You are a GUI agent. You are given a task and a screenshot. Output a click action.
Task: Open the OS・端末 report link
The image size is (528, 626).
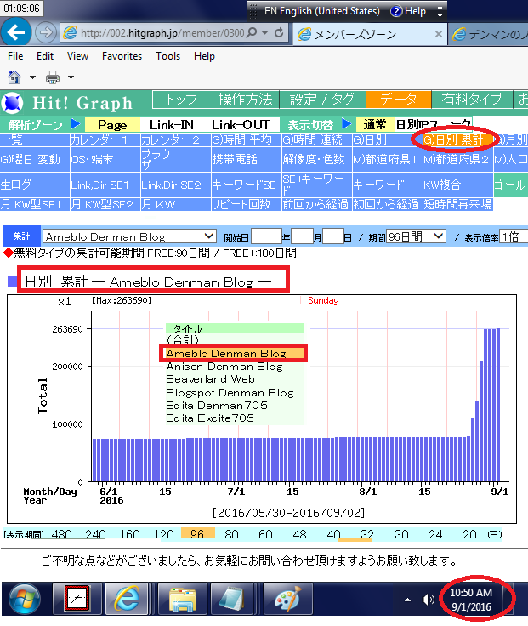pyautogui.click(x=105, y=159)
